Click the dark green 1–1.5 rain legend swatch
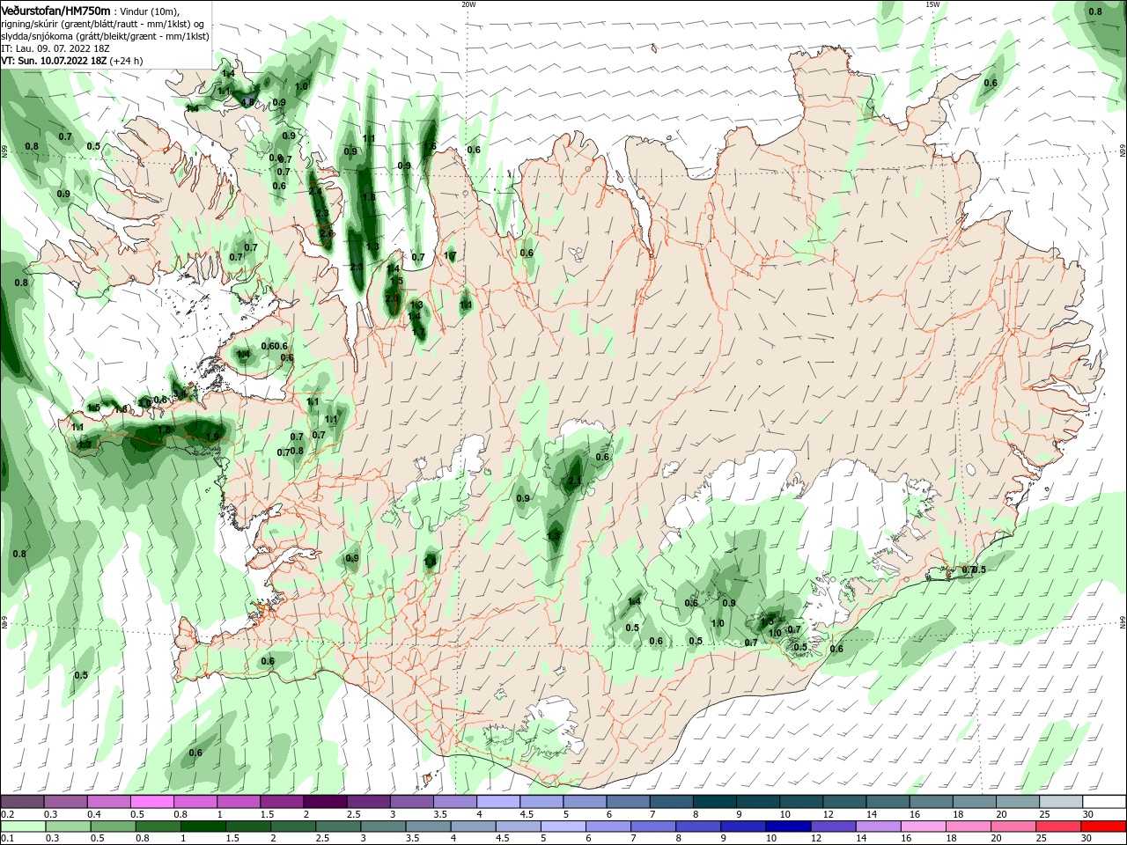Screen dimensions: 1127x845 [203, 827]
